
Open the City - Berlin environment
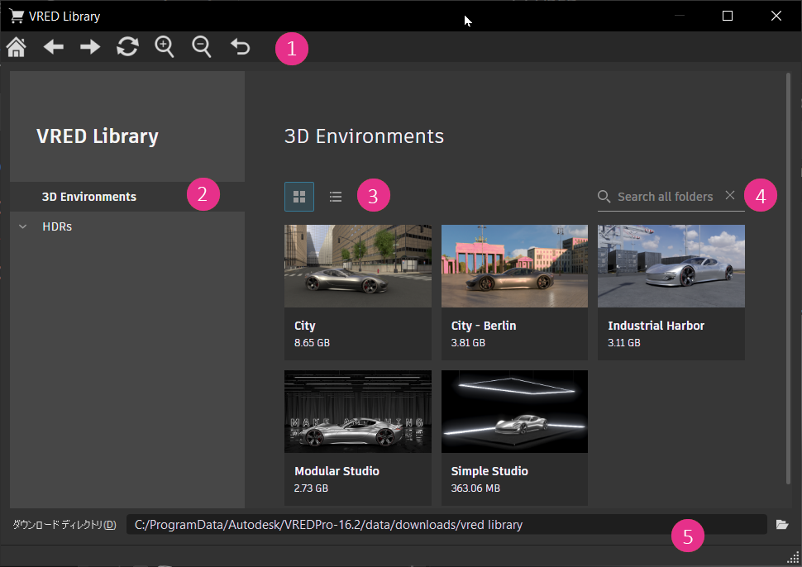click(x=514, y=293)
